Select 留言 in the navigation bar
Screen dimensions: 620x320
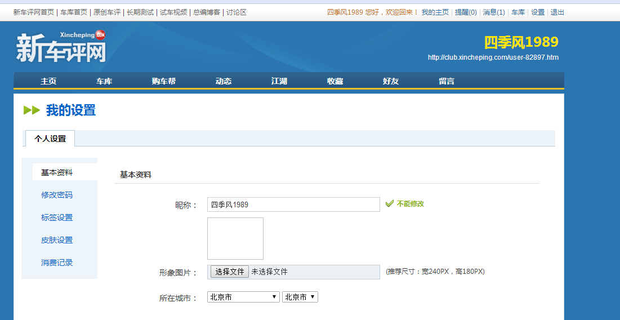pos(447,82)
